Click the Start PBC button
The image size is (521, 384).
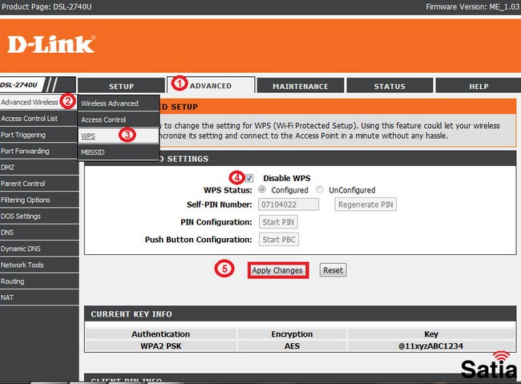tap(279, 240)
